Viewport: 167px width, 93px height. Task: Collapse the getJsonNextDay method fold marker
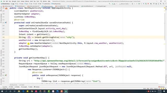[9, 58]
